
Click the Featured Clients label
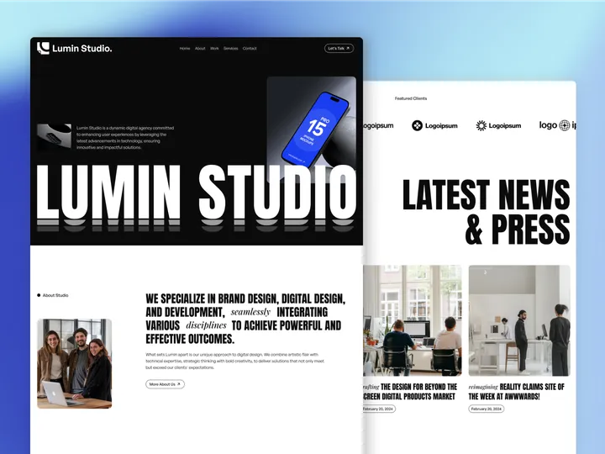tap(411, 98)
